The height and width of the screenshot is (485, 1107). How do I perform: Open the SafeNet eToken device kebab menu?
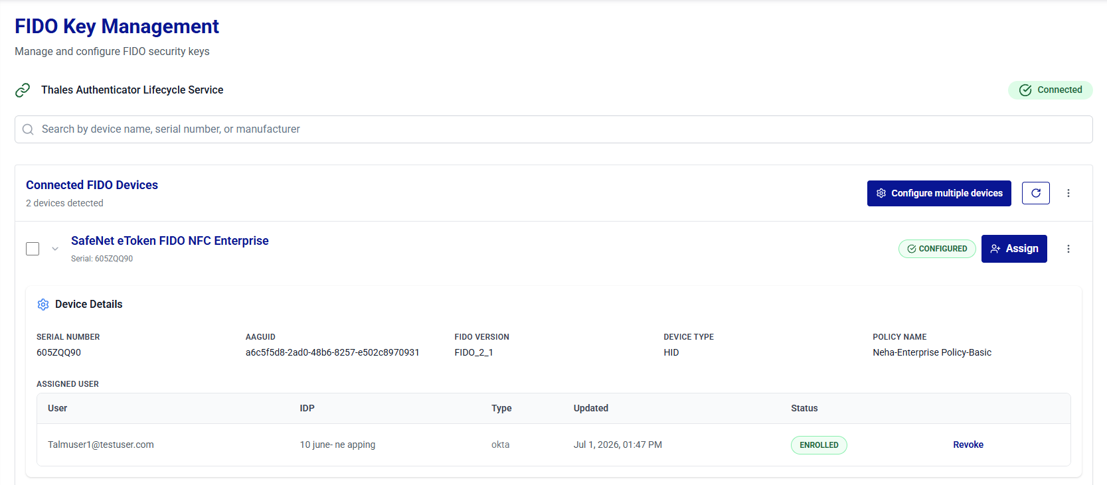pos(1068,249)
